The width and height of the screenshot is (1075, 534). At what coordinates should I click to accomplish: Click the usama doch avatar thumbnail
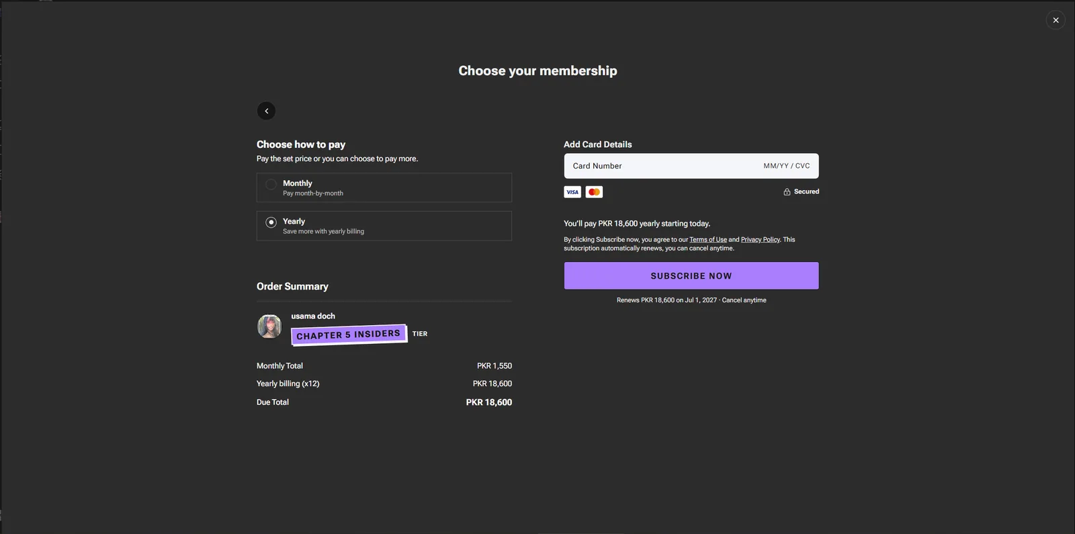pyautogui.click(x=269, y=326)
